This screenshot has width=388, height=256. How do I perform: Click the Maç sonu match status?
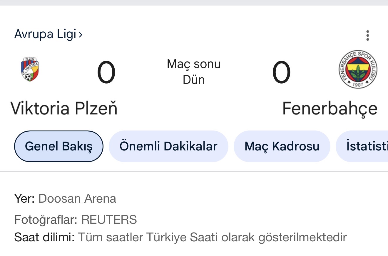click(194, 64)
